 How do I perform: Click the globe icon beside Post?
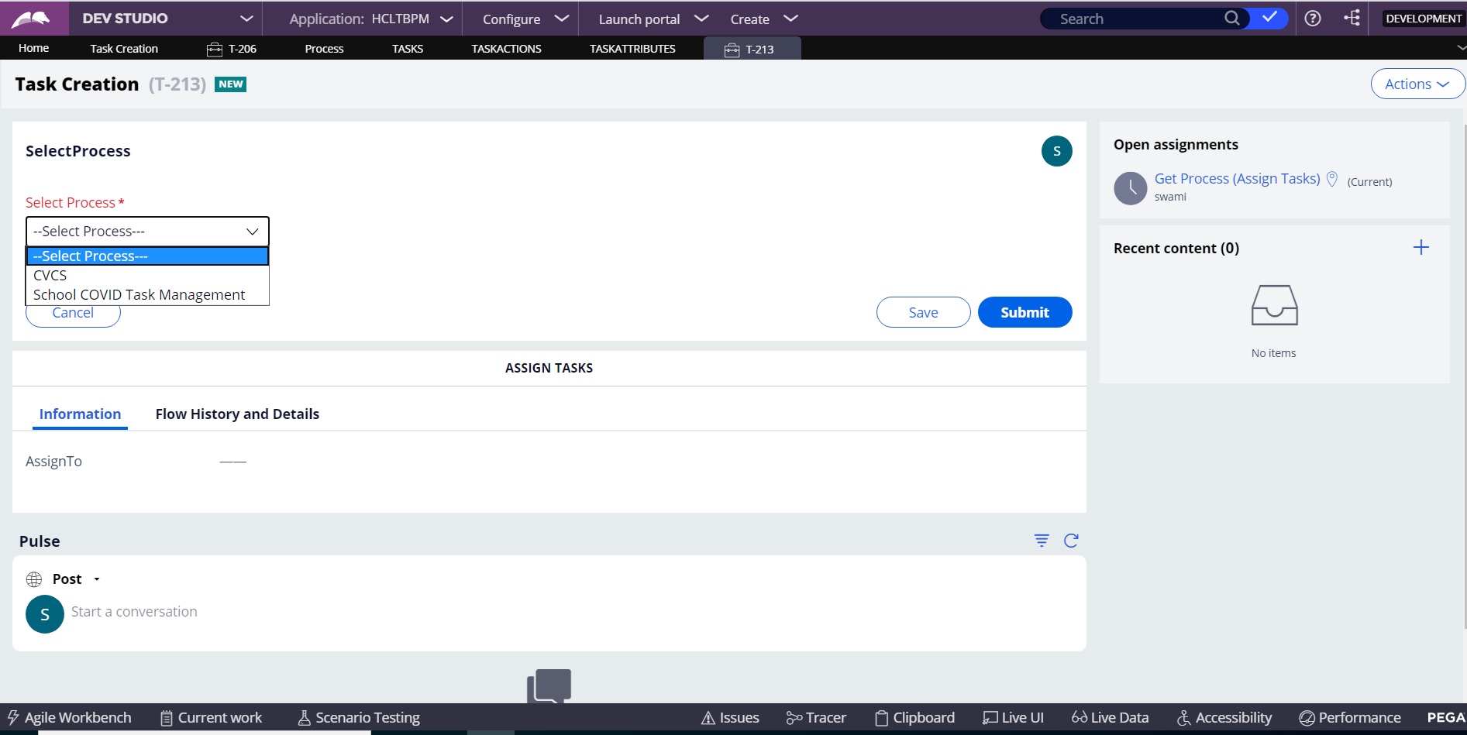[x=34, y=579]
